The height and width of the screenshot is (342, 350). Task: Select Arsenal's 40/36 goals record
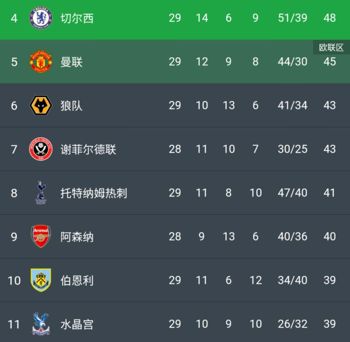[292, 236]
